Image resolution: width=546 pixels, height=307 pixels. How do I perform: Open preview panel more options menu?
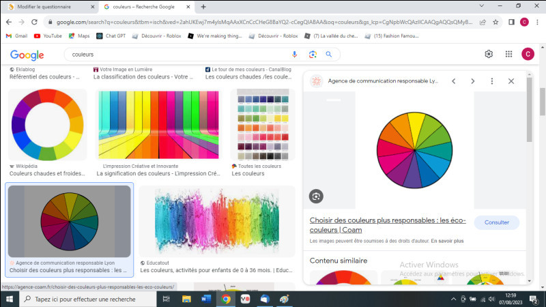coord(491,81)
